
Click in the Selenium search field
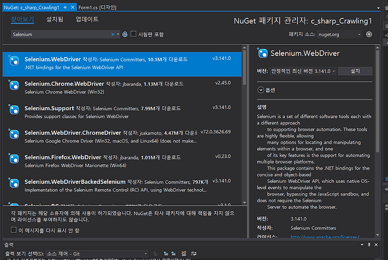click(x=61, y=34)
